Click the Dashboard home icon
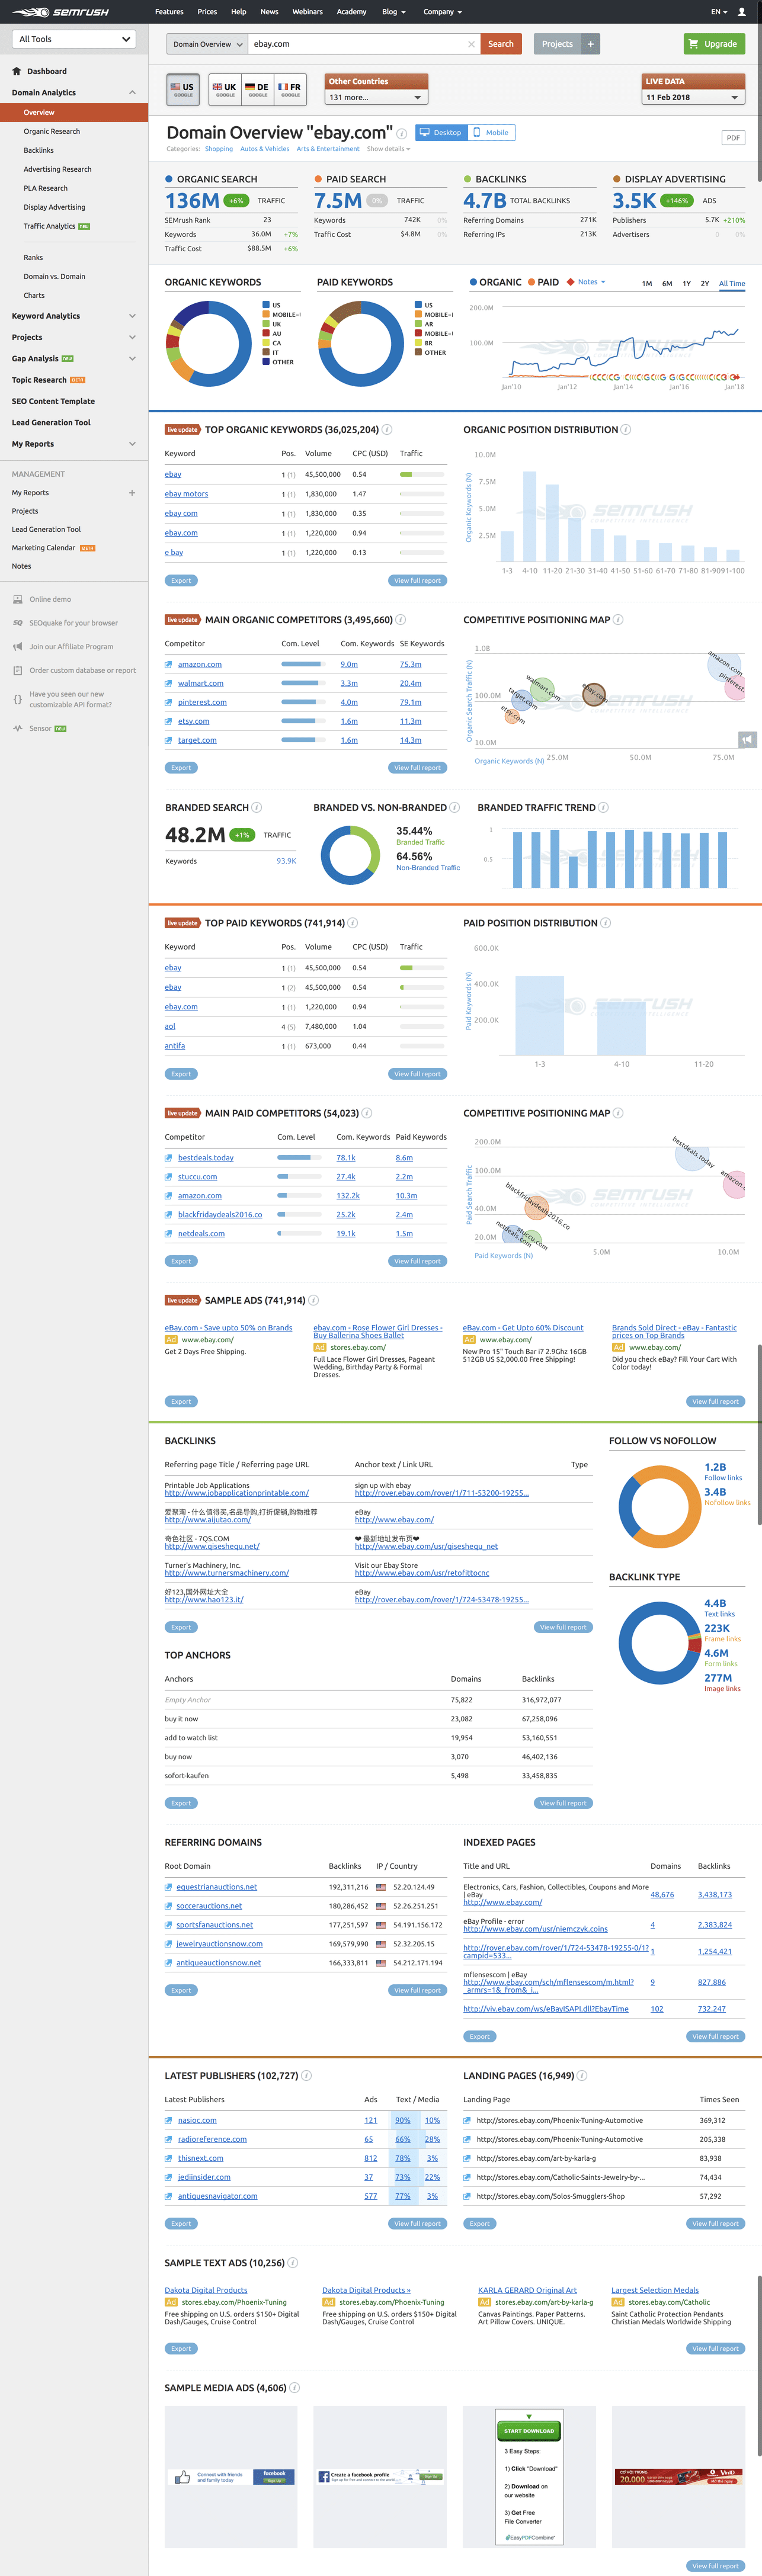This screenshot has height=2576, width=762. [16, 71]
